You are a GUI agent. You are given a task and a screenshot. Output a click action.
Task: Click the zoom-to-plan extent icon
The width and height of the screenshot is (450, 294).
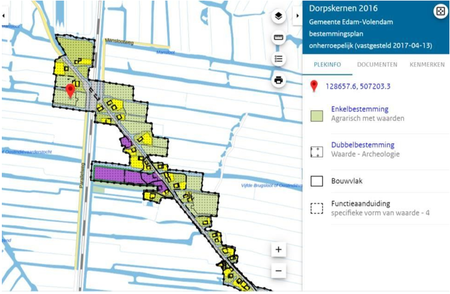tap(439, 11)
